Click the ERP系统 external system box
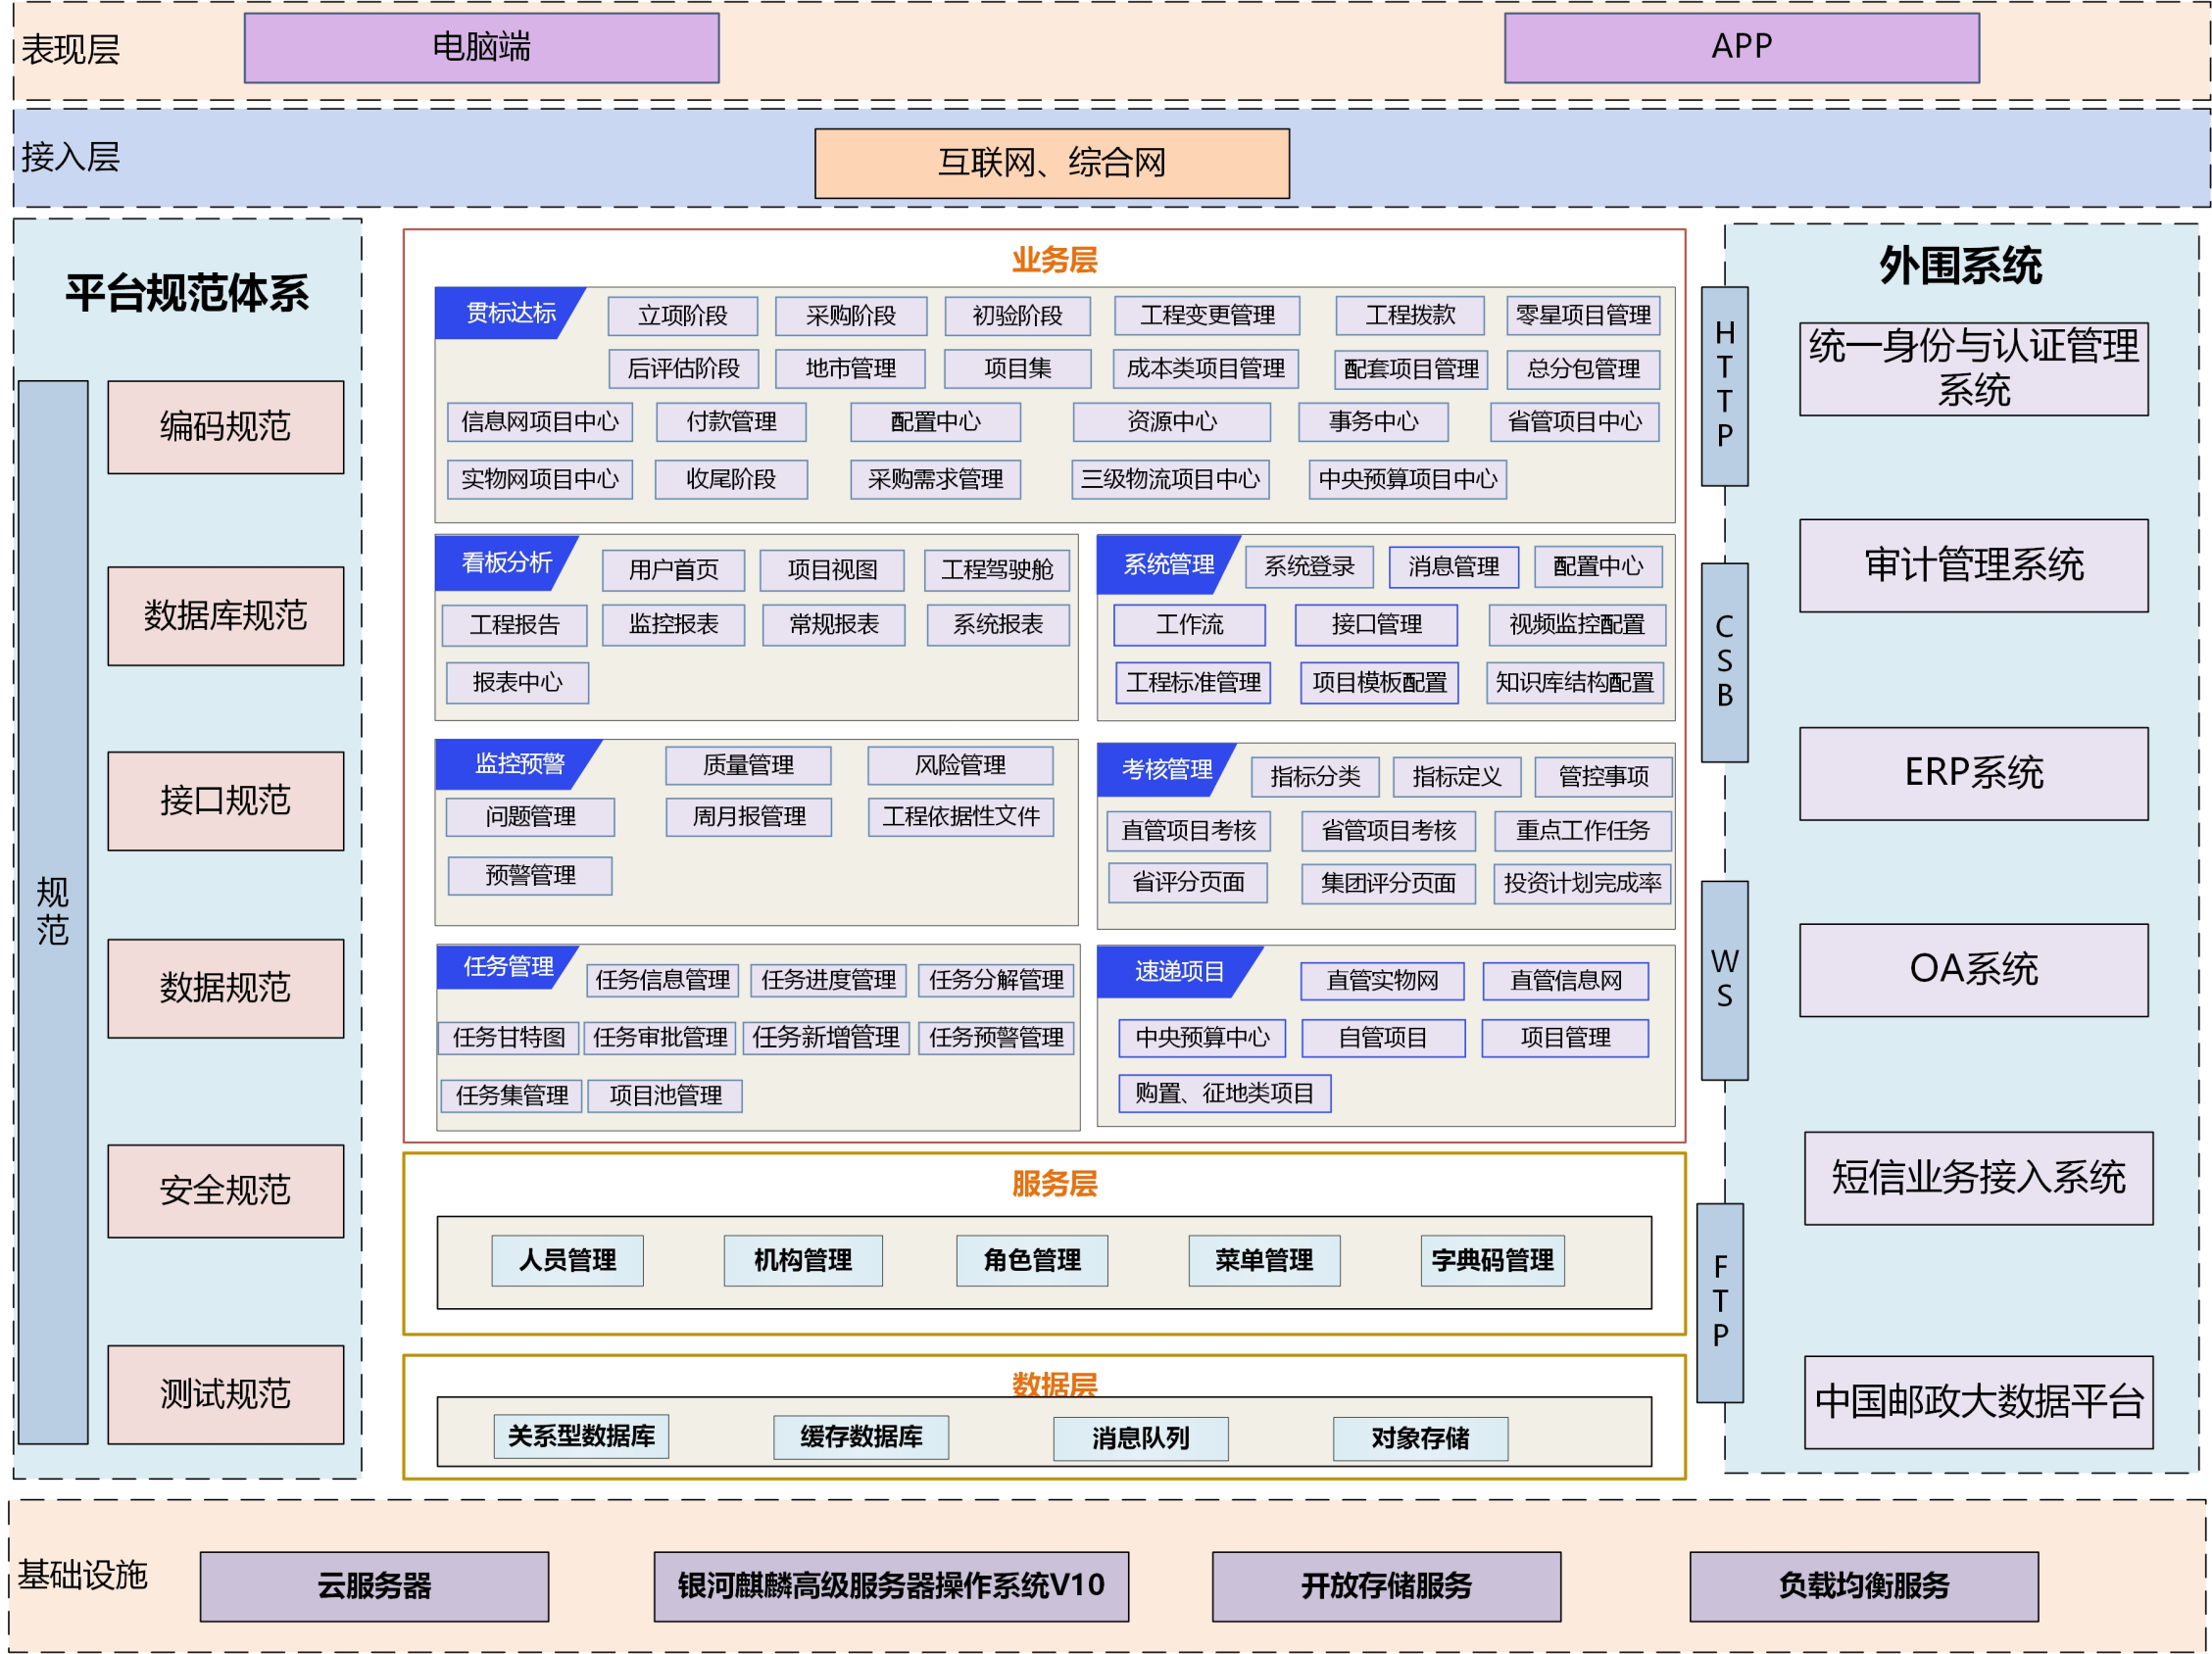Image resolution: width=2212 pixels, height=1654 pixels. (1972, 773)
